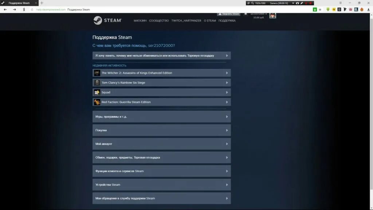This screenshot has height=210, width=373.
Task: Expand 'Функции клиента и сервисов Steam'
Action: tap(161, 171)
